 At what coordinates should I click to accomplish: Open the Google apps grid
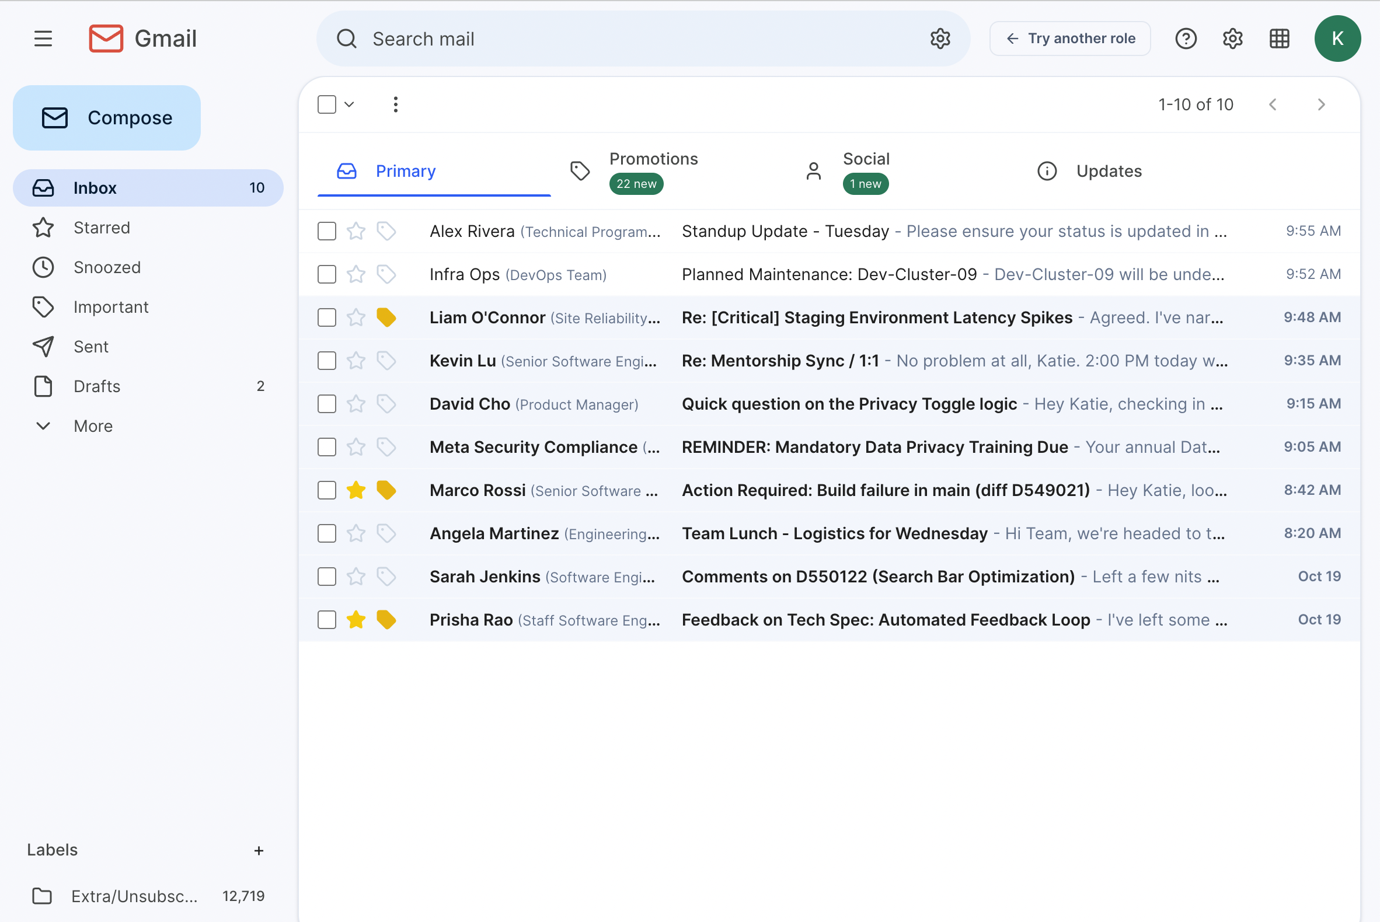tap(1279, 38)
